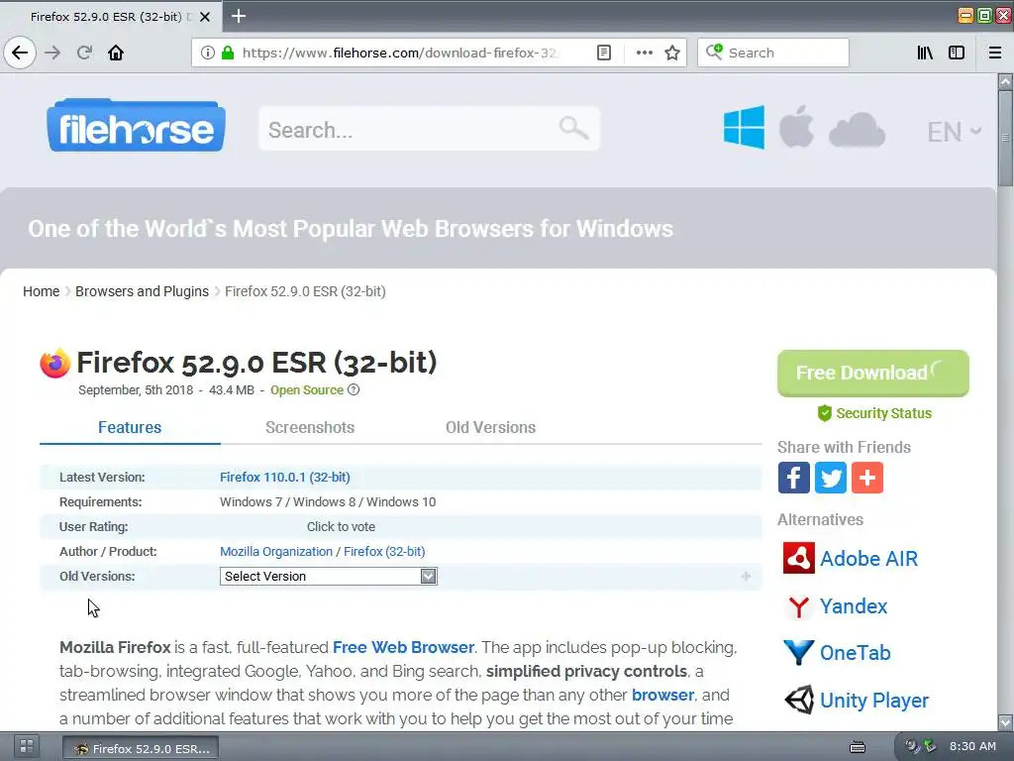Switch to the Features tab

point(130,427)
